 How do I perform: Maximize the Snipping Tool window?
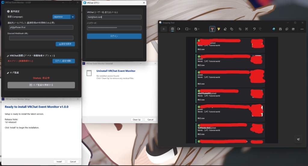pyautogui.click(x=295, y=23)
